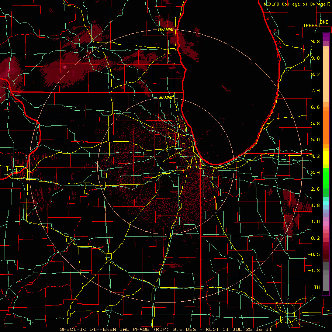Screen dimensions: 332x332
Task: Click the -1.3 scale value label
Action: coord(314,271)
